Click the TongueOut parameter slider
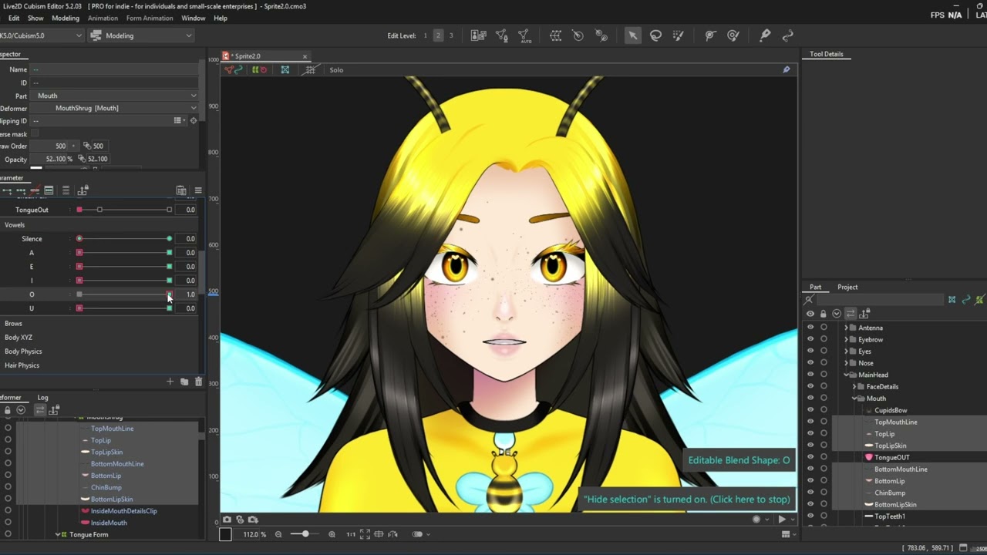 click(124, 210)
